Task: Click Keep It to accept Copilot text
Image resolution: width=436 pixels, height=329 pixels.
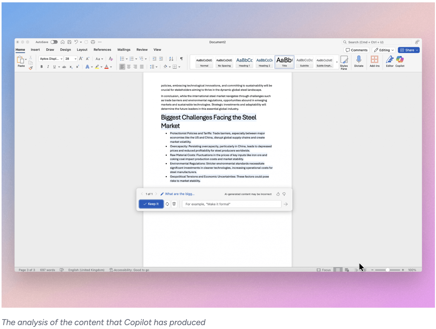Action: 151,204
